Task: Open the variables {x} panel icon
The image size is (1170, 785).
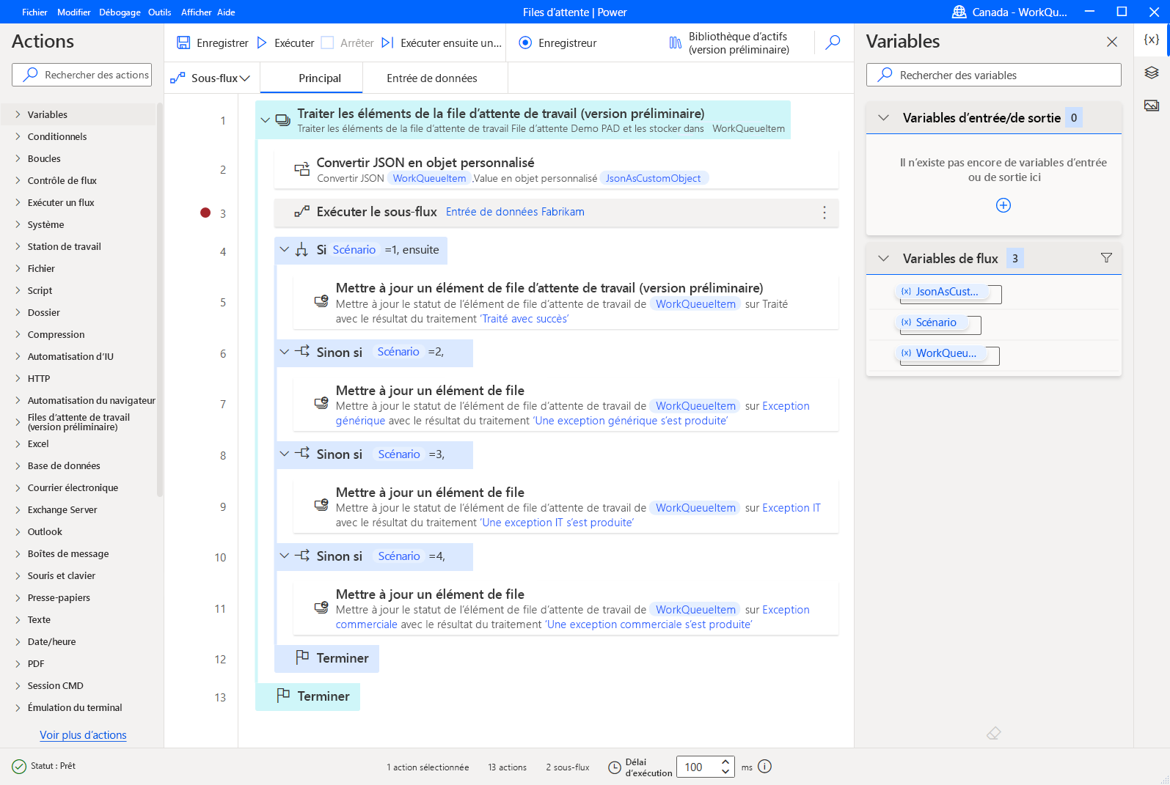Action: coord(1152,40)
